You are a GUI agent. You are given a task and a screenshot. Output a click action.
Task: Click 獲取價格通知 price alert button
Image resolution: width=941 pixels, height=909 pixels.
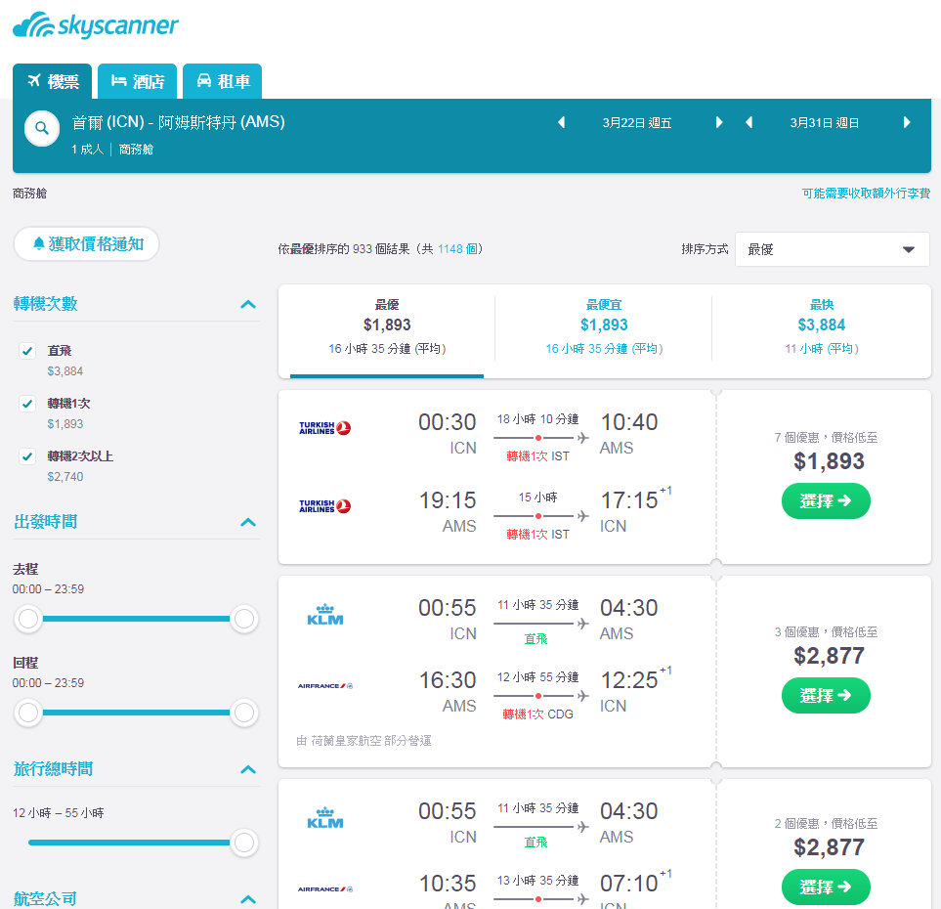[86, 243]
